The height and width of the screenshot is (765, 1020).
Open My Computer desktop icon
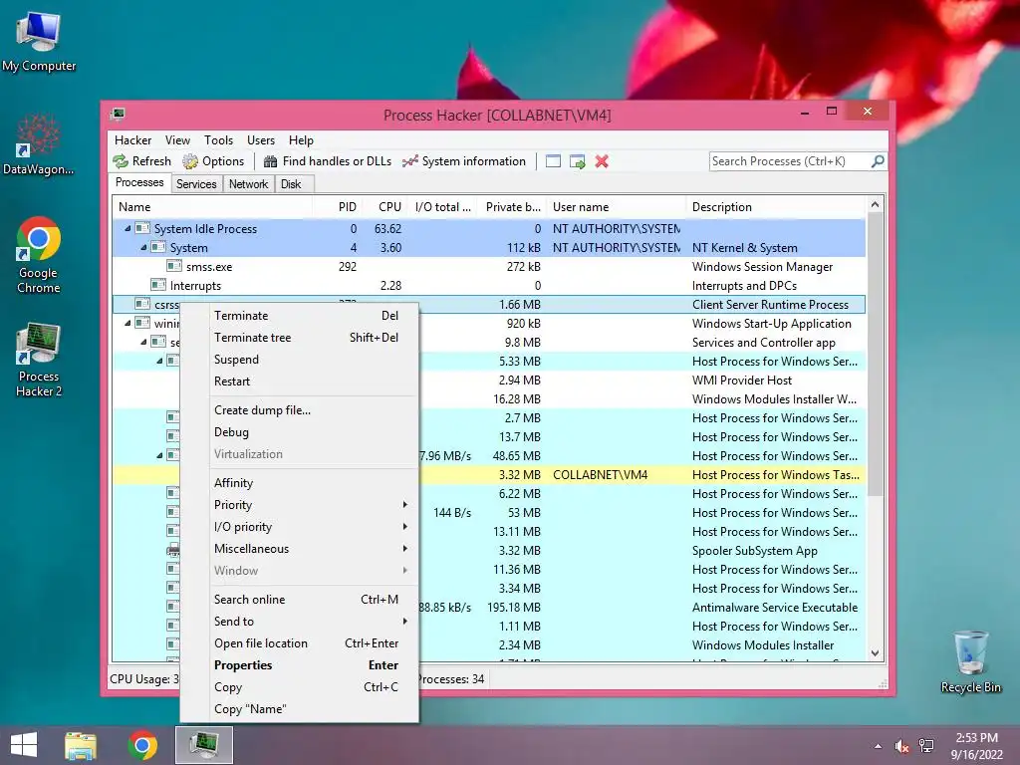pos(39,41)
